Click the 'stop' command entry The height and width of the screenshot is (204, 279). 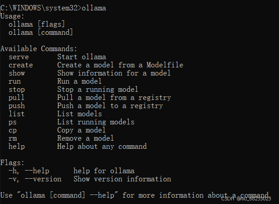tap(17, 90)
